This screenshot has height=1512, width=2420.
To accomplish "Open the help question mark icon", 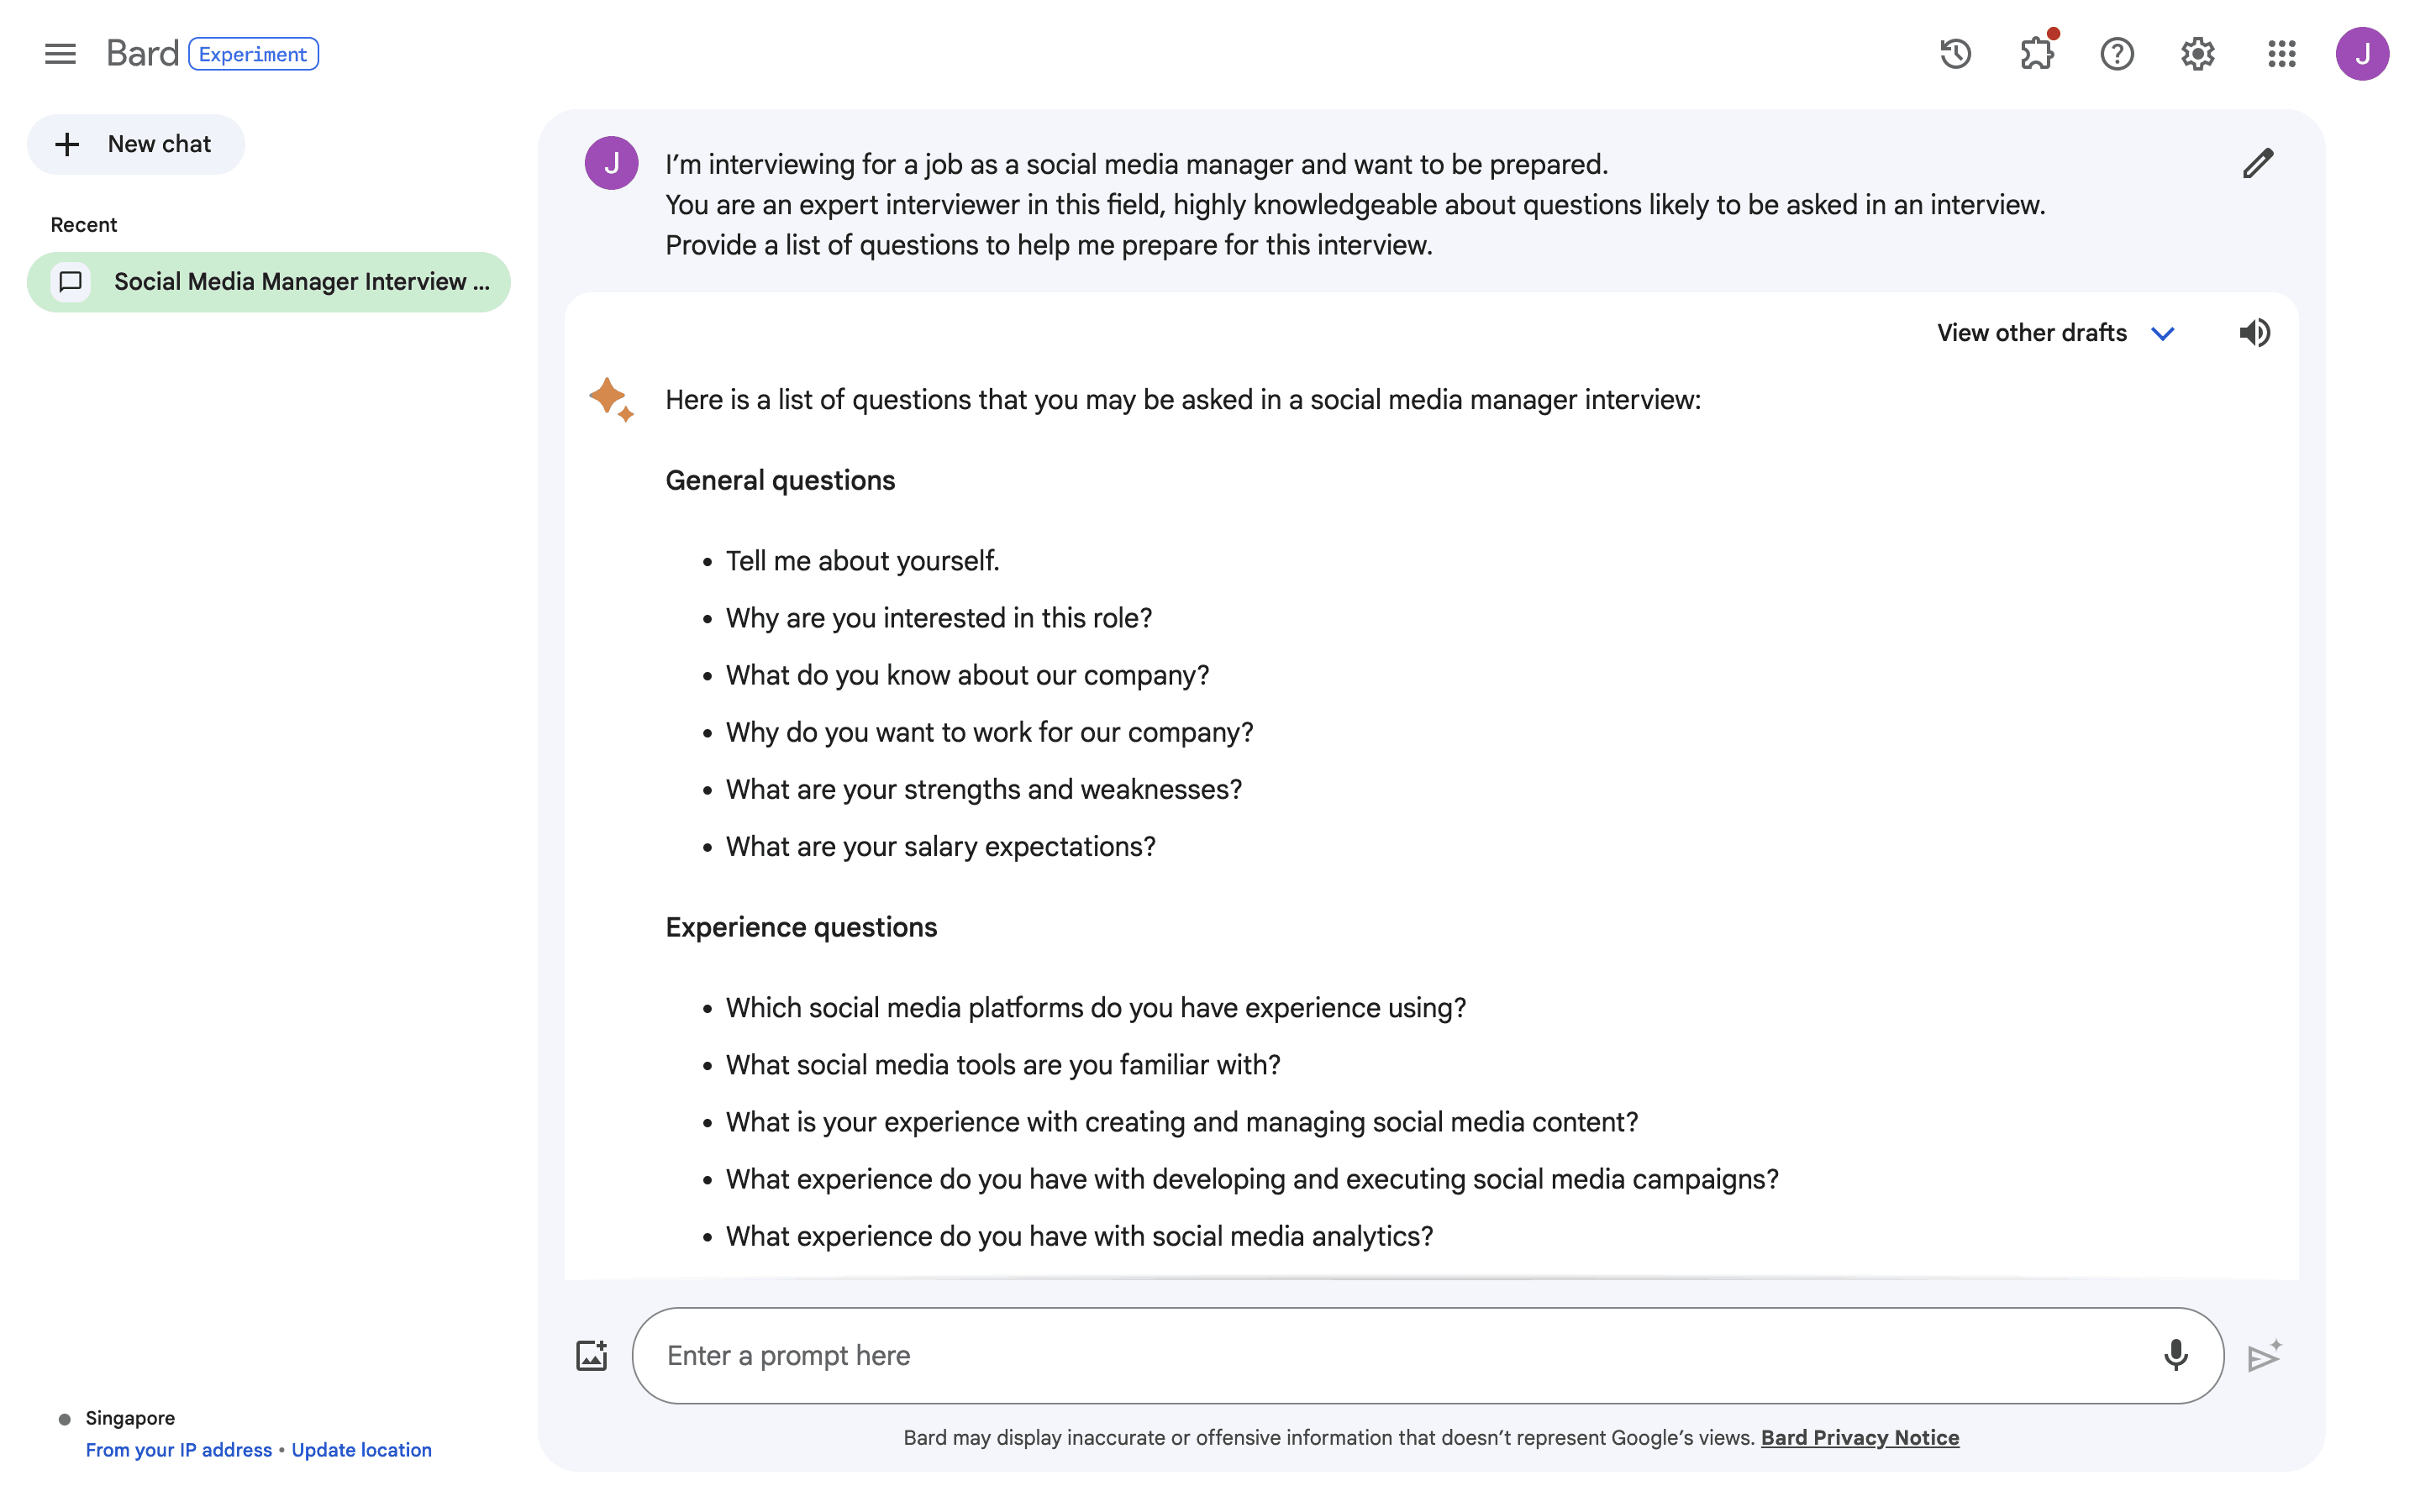I will [x=2117, y=54].
